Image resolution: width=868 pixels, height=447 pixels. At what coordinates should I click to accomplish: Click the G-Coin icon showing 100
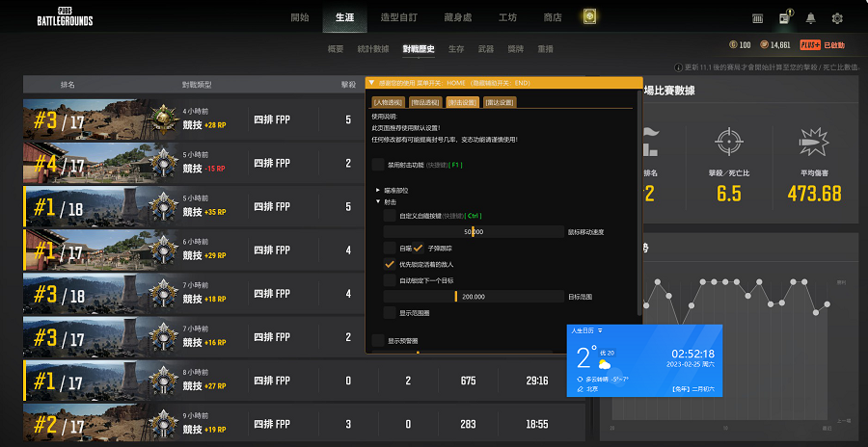(732, 45)
